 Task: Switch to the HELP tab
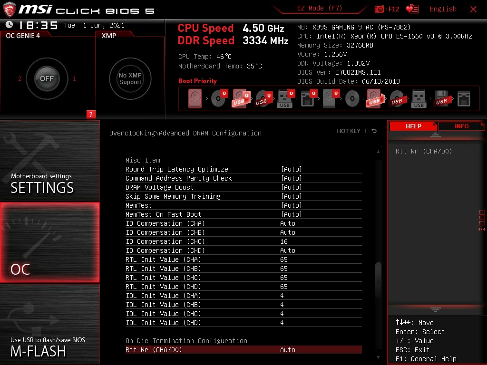pyautogui.click(x=413, y=126)
